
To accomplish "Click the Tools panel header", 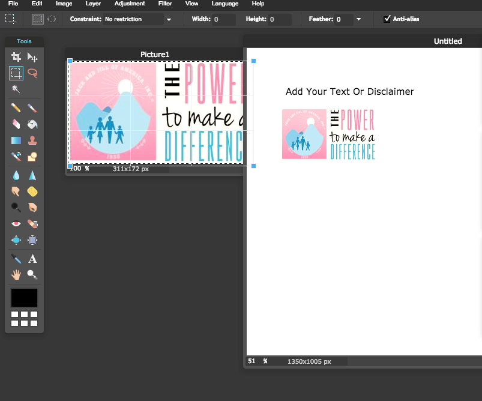I will point(24,41).
